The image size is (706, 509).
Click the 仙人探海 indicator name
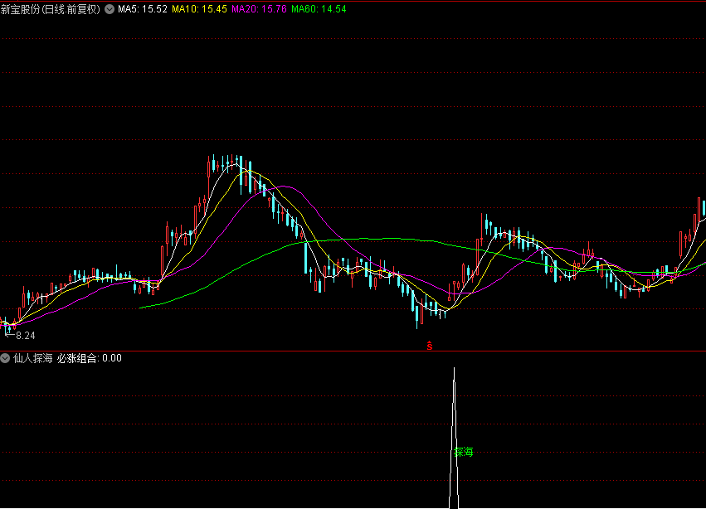[x=33, y=358]
